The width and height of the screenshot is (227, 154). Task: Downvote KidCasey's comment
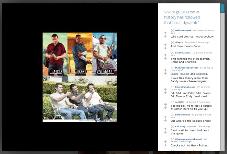tap(165, 132)
